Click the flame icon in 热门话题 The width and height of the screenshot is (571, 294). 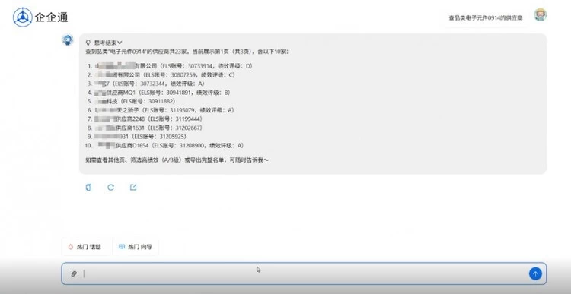71,247
